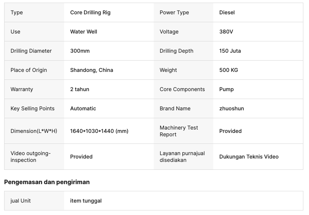Click the "Core Drilling Rig" type value

(90, 12)
